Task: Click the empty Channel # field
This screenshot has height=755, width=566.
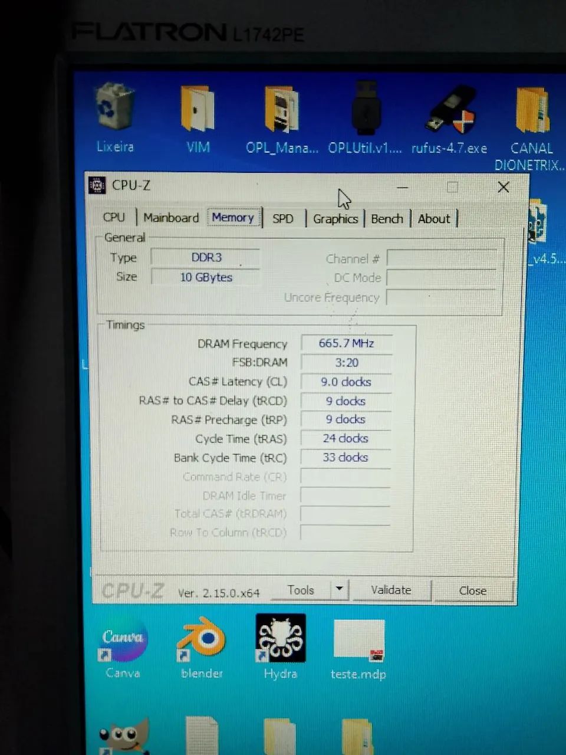Action: tap(442, 258)
